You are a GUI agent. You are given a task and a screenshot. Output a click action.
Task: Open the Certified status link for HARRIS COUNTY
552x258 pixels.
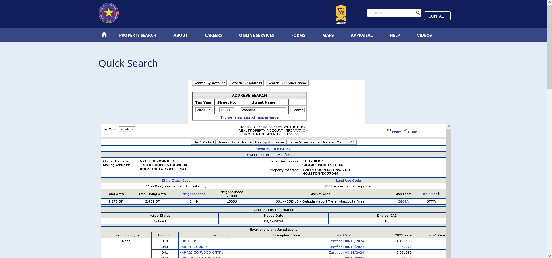346,247
